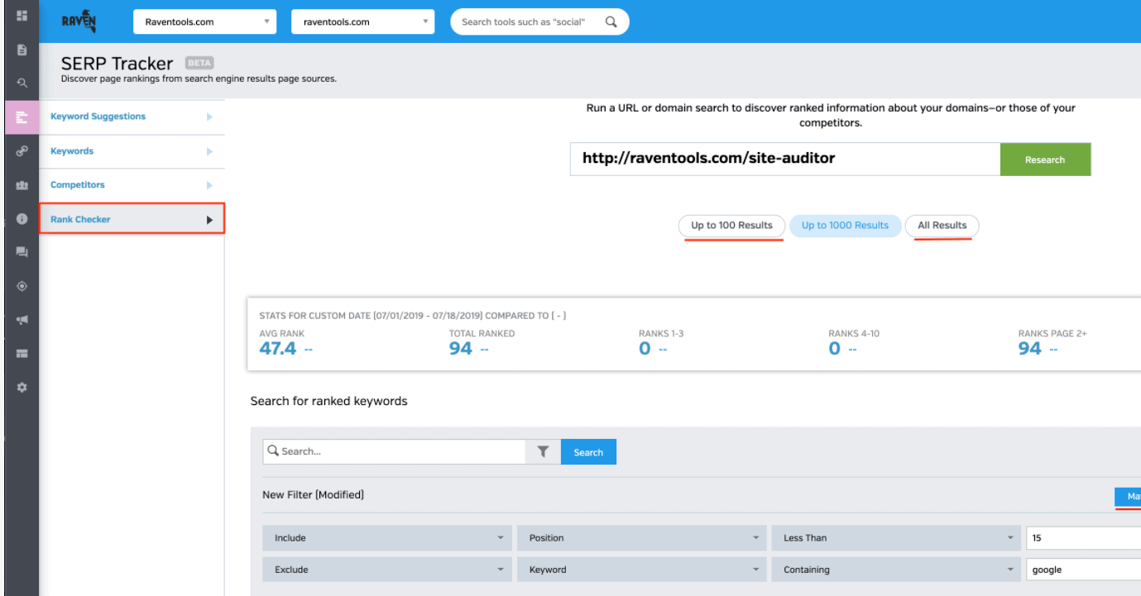Click the chat bubbles sidebar icon

[22, 252]
